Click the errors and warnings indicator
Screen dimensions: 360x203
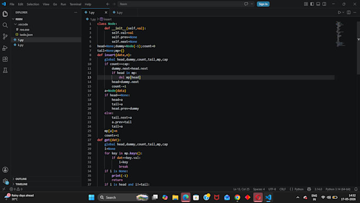16,189
